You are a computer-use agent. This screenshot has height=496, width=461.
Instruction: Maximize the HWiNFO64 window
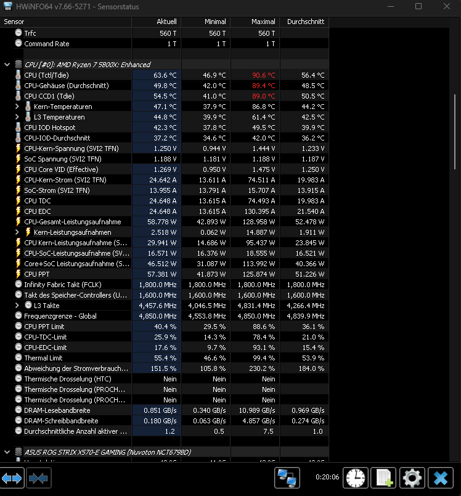click(418, 6)
